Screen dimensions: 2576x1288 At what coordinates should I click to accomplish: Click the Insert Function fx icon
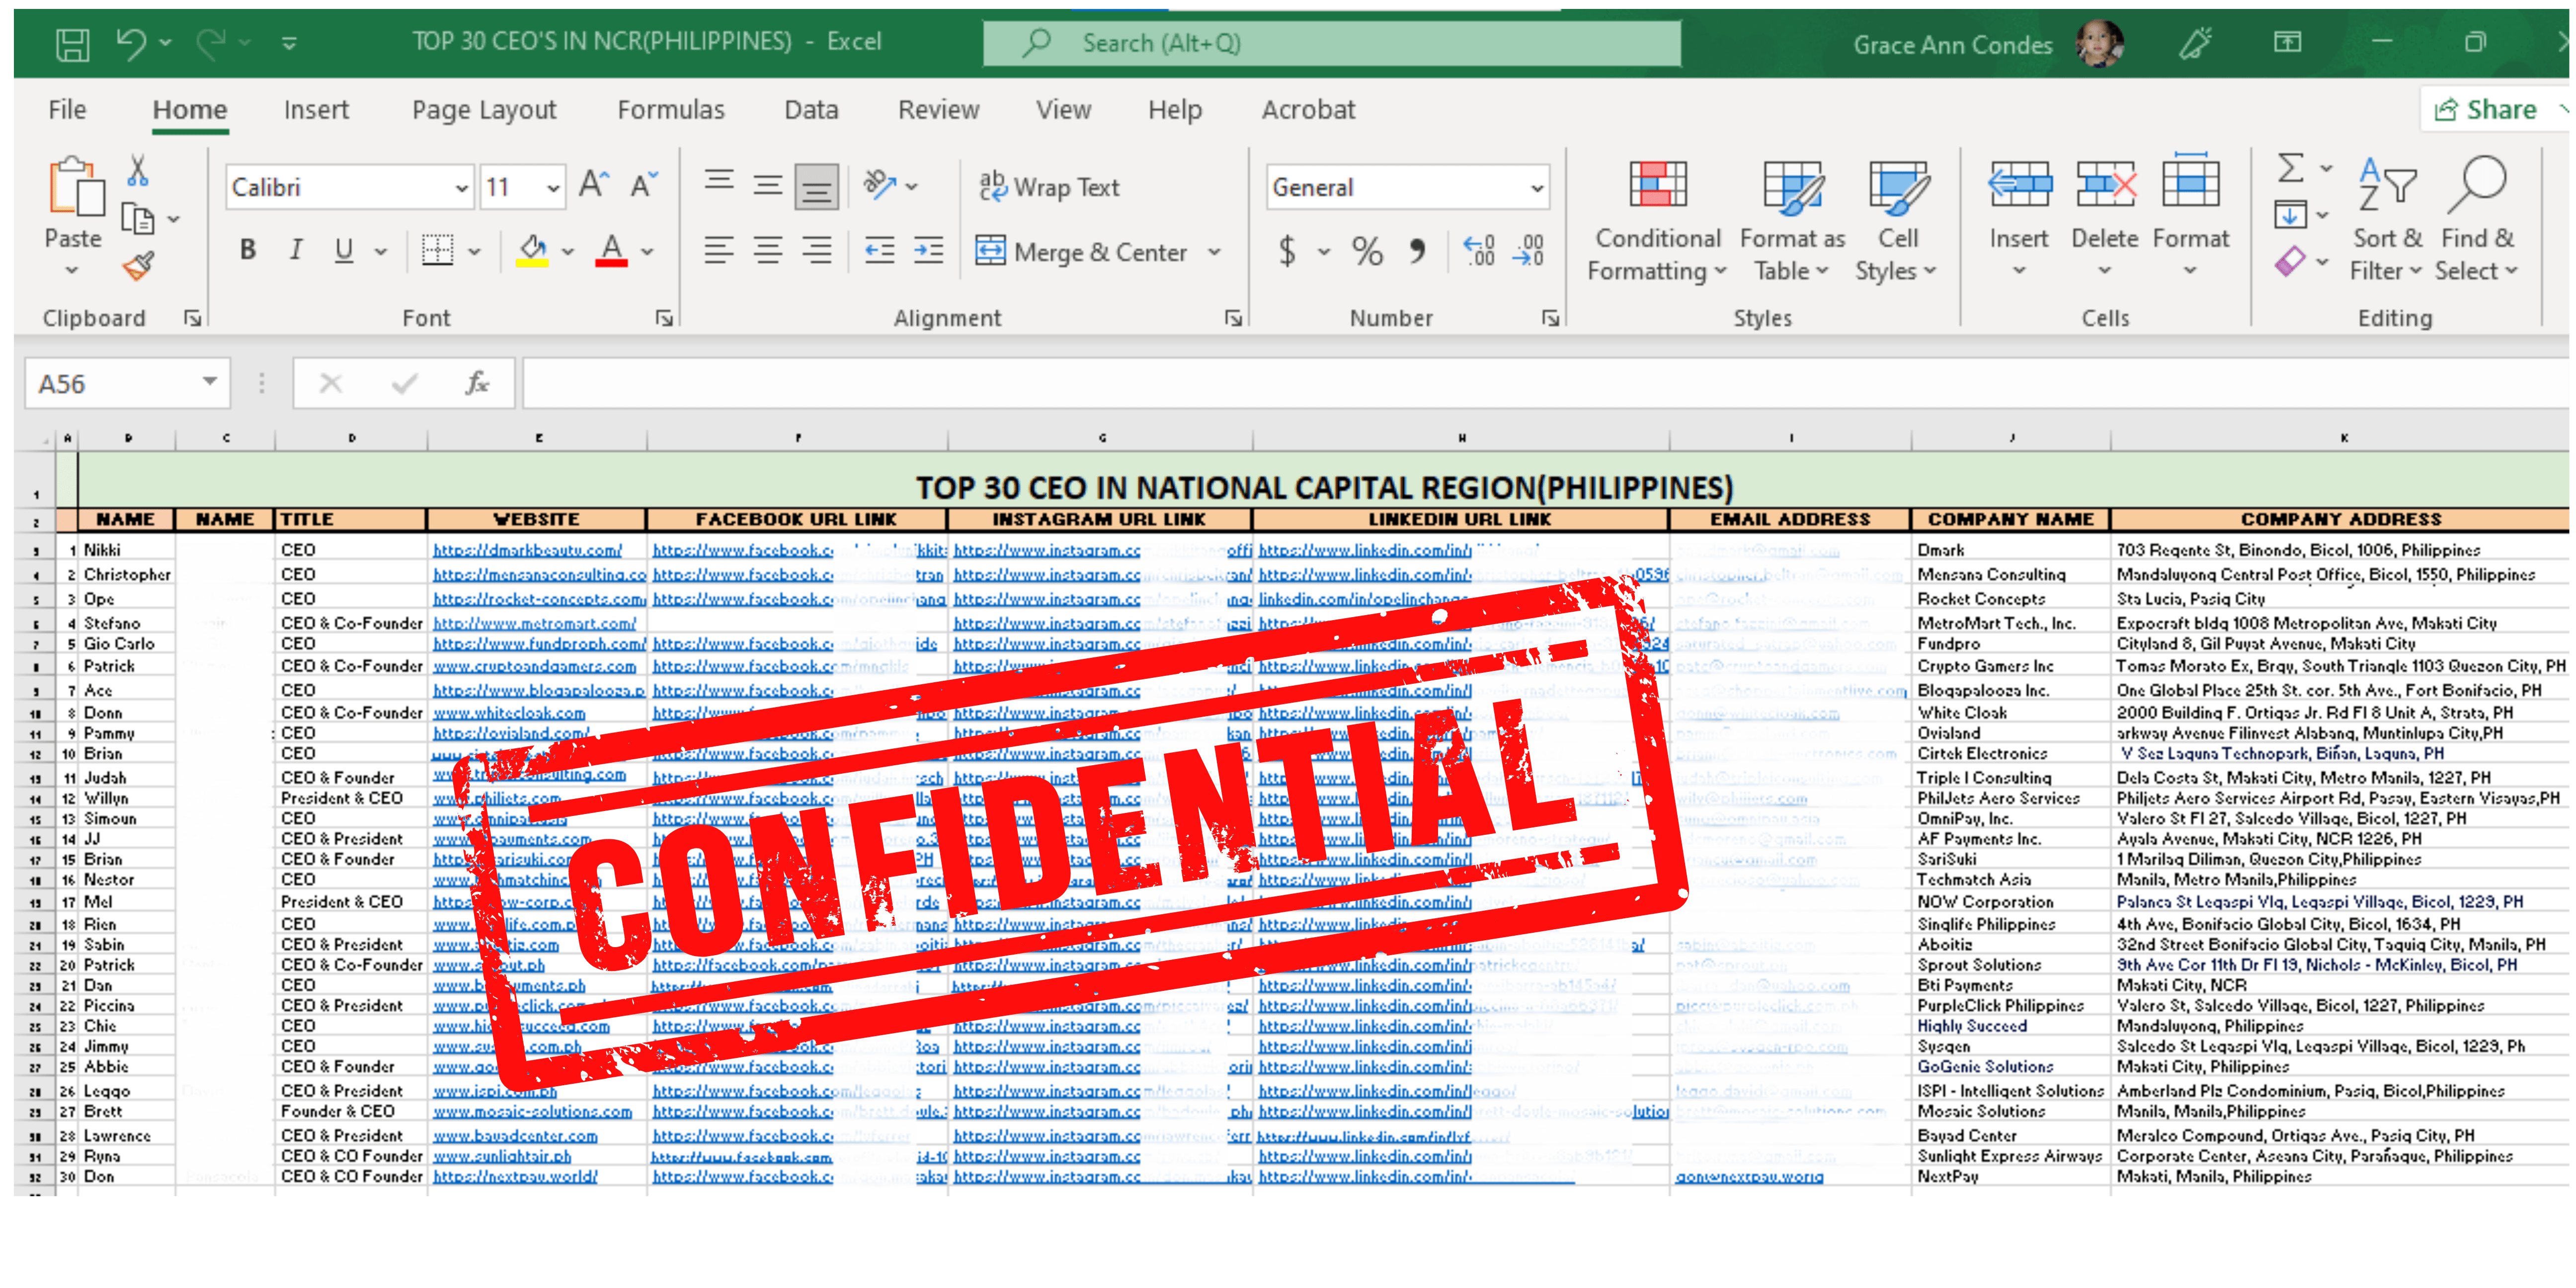477,384
